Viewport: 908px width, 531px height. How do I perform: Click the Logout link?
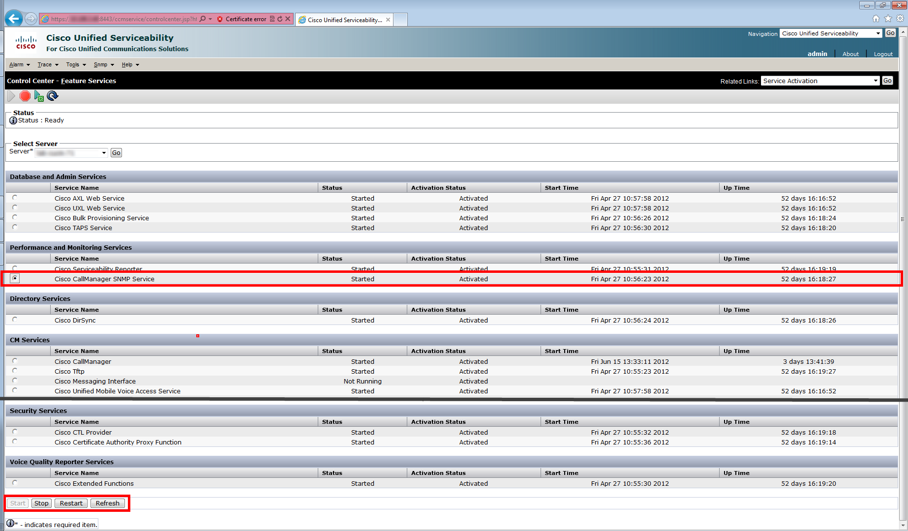click(x=883, y=54)
